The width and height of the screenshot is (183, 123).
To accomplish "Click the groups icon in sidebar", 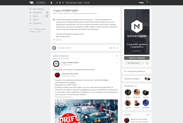I will pyautogui.click(x=30, y=20).
